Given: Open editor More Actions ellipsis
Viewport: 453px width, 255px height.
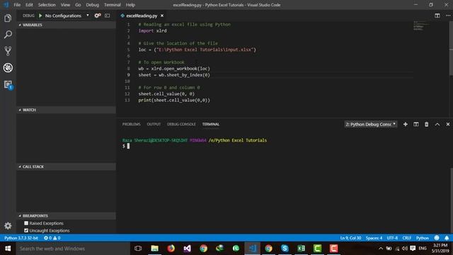Looking at the screenshot, I should coord(448,16).
